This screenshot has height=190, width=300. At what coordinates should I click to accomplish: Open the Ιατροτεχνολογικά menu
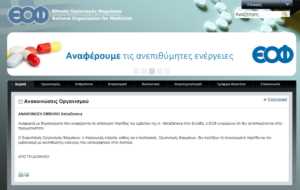click(x=188, y=84)
